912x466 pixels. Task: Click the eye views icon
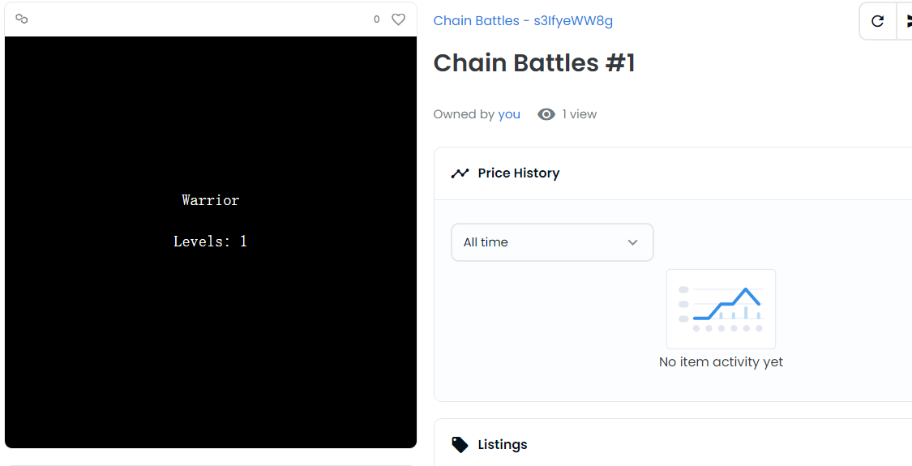pyautogui.click(x=546, y=114)
